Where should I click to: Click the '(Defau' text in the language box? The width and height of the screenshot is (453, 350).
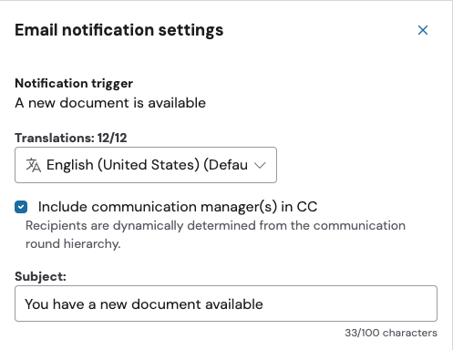pyautogui.click(x=225, y=165)
